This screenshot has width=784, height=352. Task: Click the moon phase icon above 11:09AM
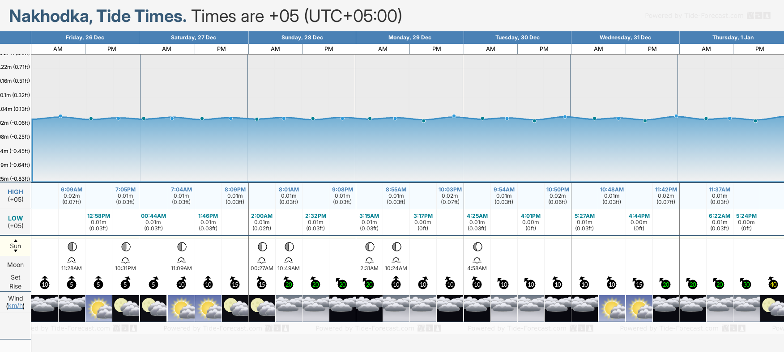point(182,247)
